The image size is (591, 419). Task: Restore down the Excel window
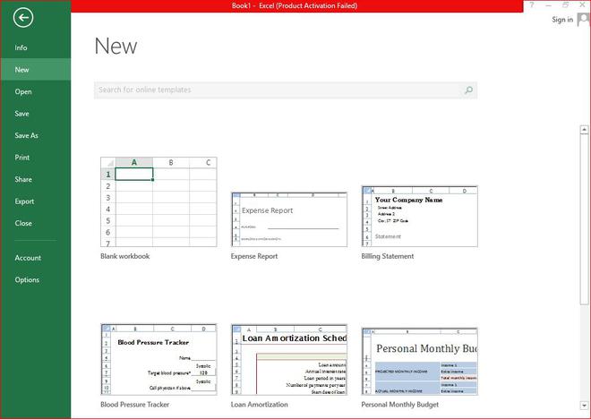[x=565, y=4]
